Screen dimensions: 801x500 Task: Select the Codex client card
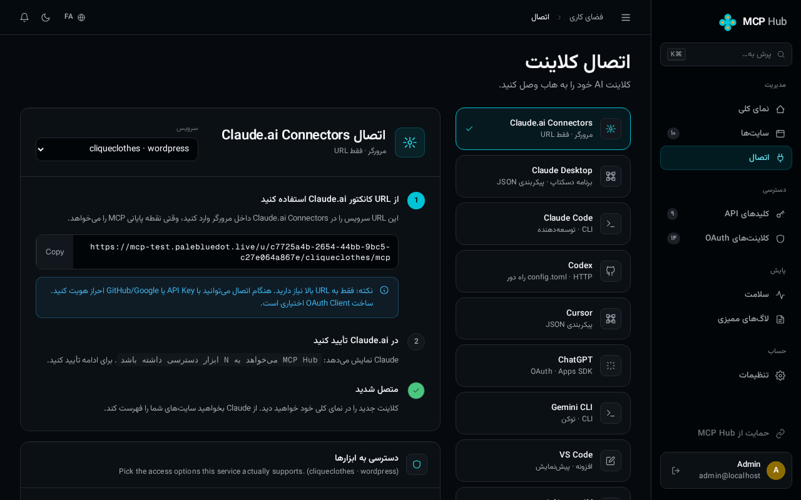click(x=543, y=271)
